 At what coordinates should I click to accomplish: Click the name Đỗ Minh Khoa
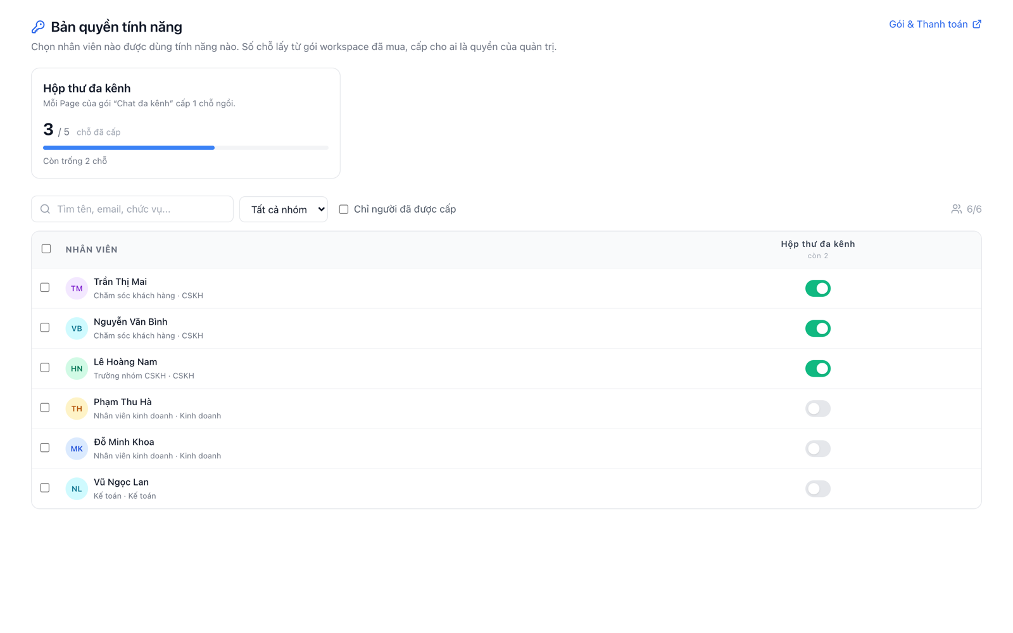coord(123,442)
